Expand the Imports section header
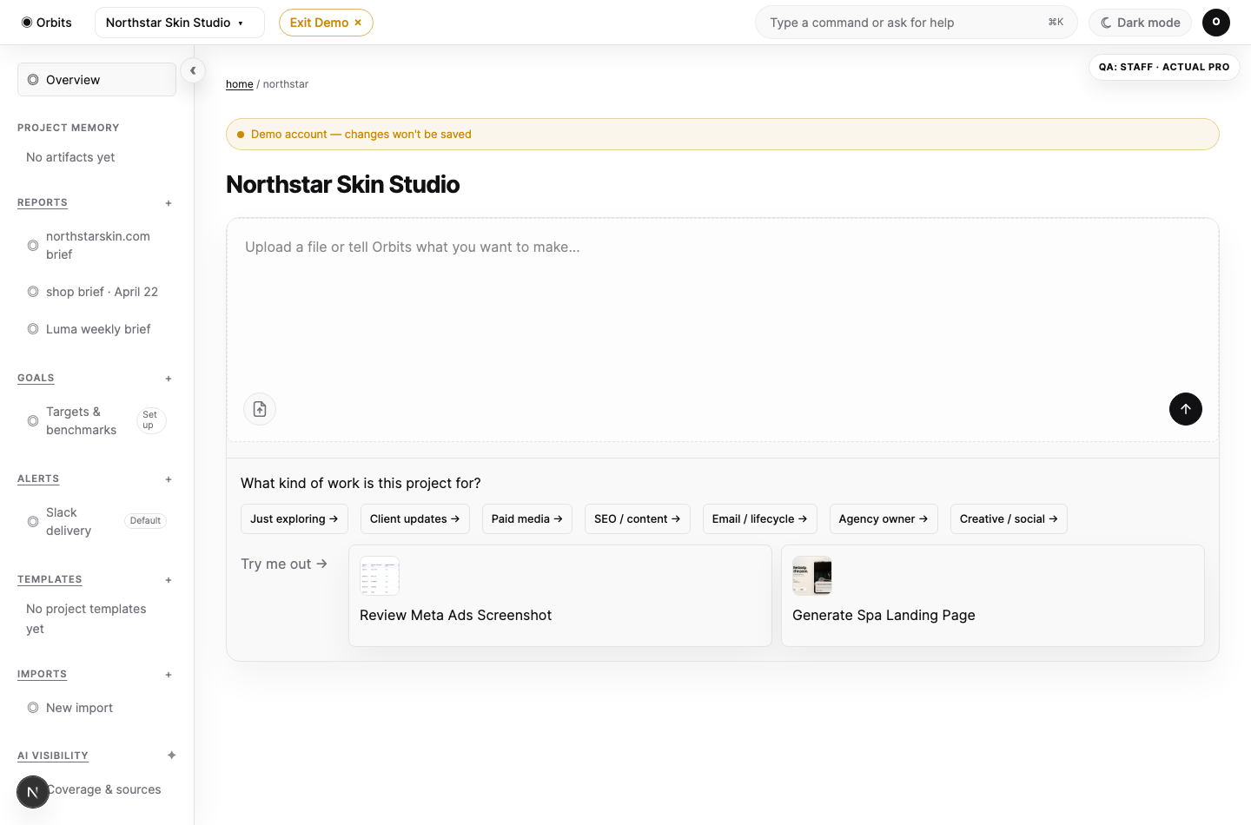Image resolution: width=1251 pixels, height=825 pixels. [x=42, y=674]
